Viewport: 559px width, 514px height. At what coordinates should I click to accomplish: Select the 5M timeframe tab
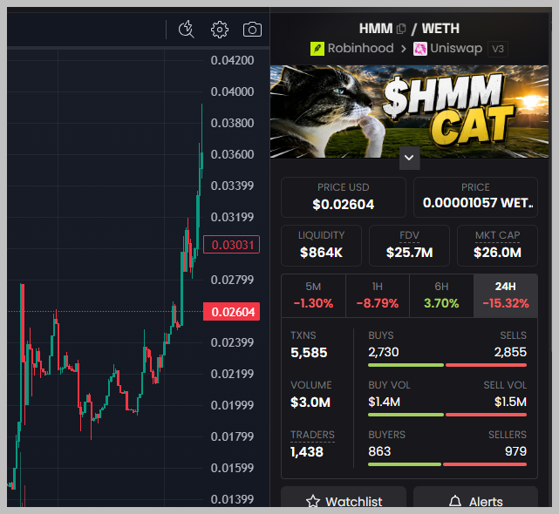click(x=313, y=295)
